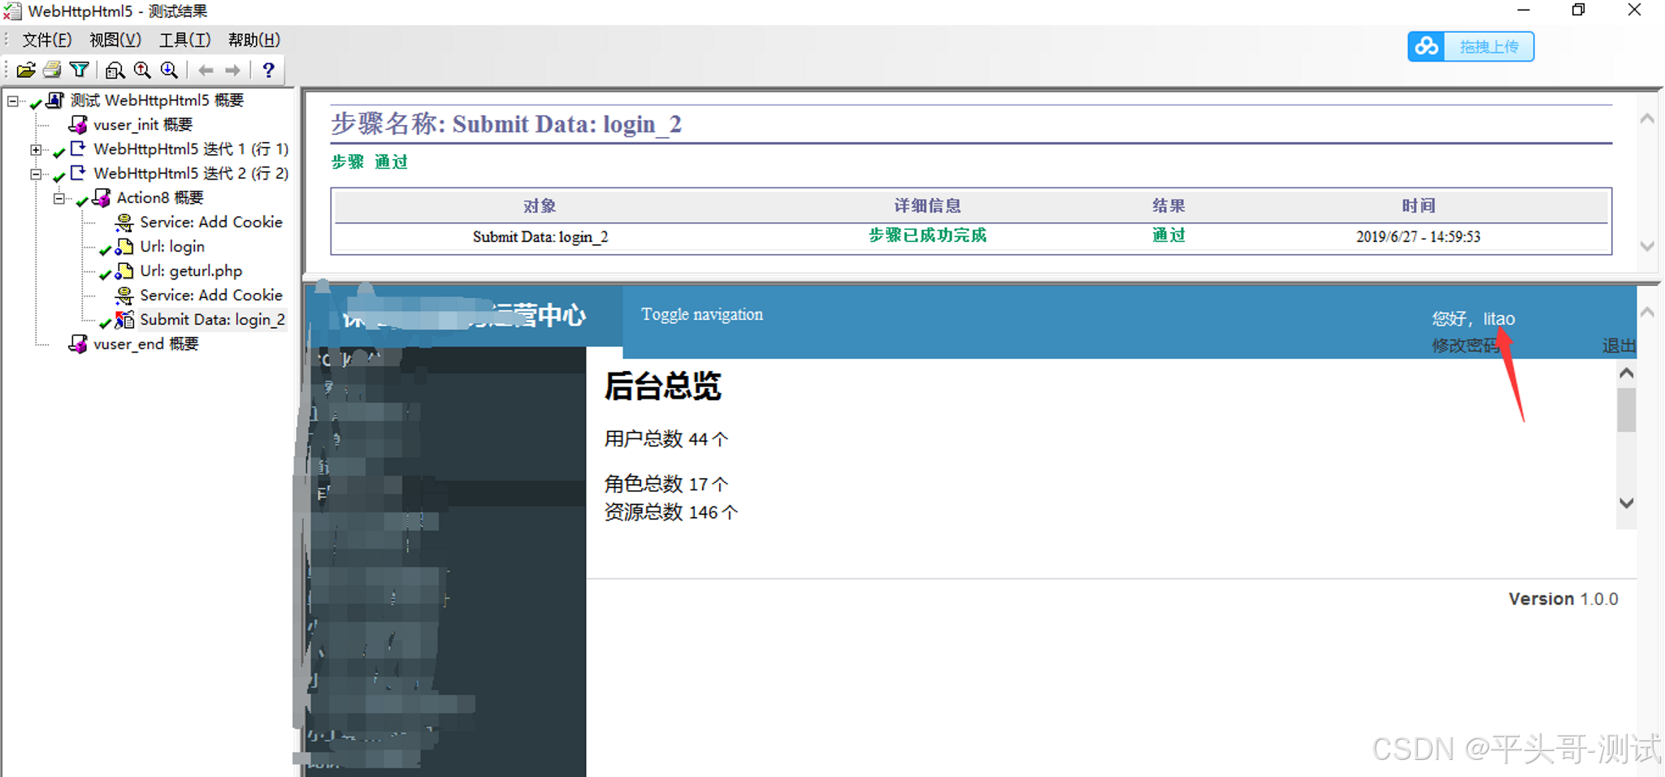The height and width of the screenshot is (777, 1665).
Task: Click the 结果 column header
Action: pyautogui.click(x=1169, y=206)
